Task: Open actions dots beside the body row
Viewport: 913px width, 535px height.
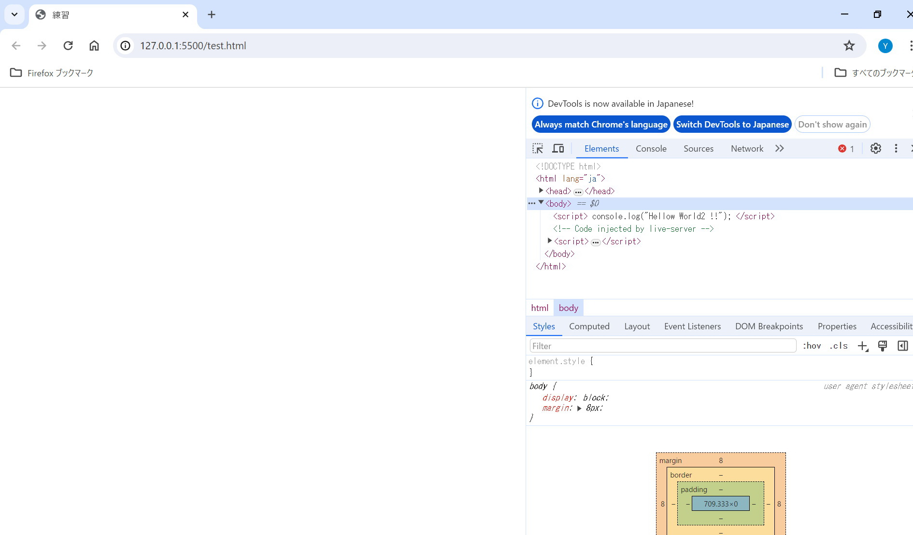Action: [x=531, y=203]
